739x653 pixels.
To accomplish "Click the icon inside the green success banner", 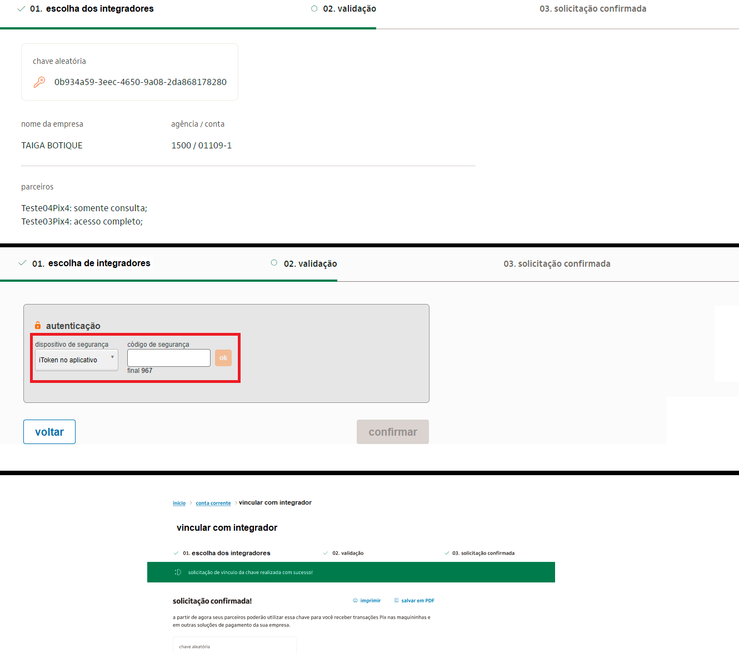I will click(x=178, y=572).
